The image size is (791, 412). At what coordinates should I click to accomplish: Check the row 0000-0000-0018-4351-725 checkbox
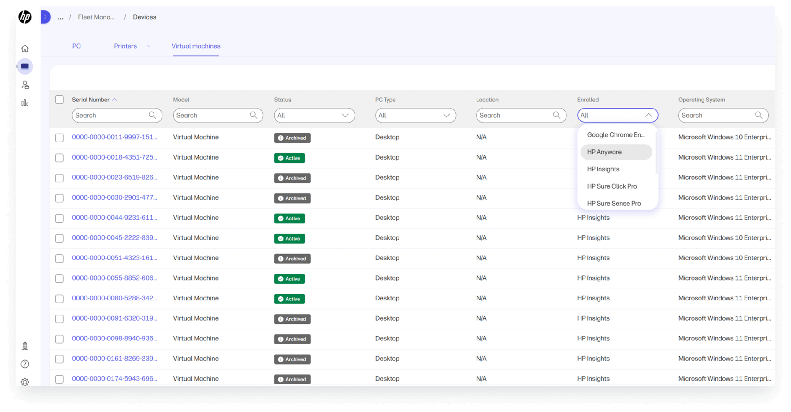click(59, 158)
